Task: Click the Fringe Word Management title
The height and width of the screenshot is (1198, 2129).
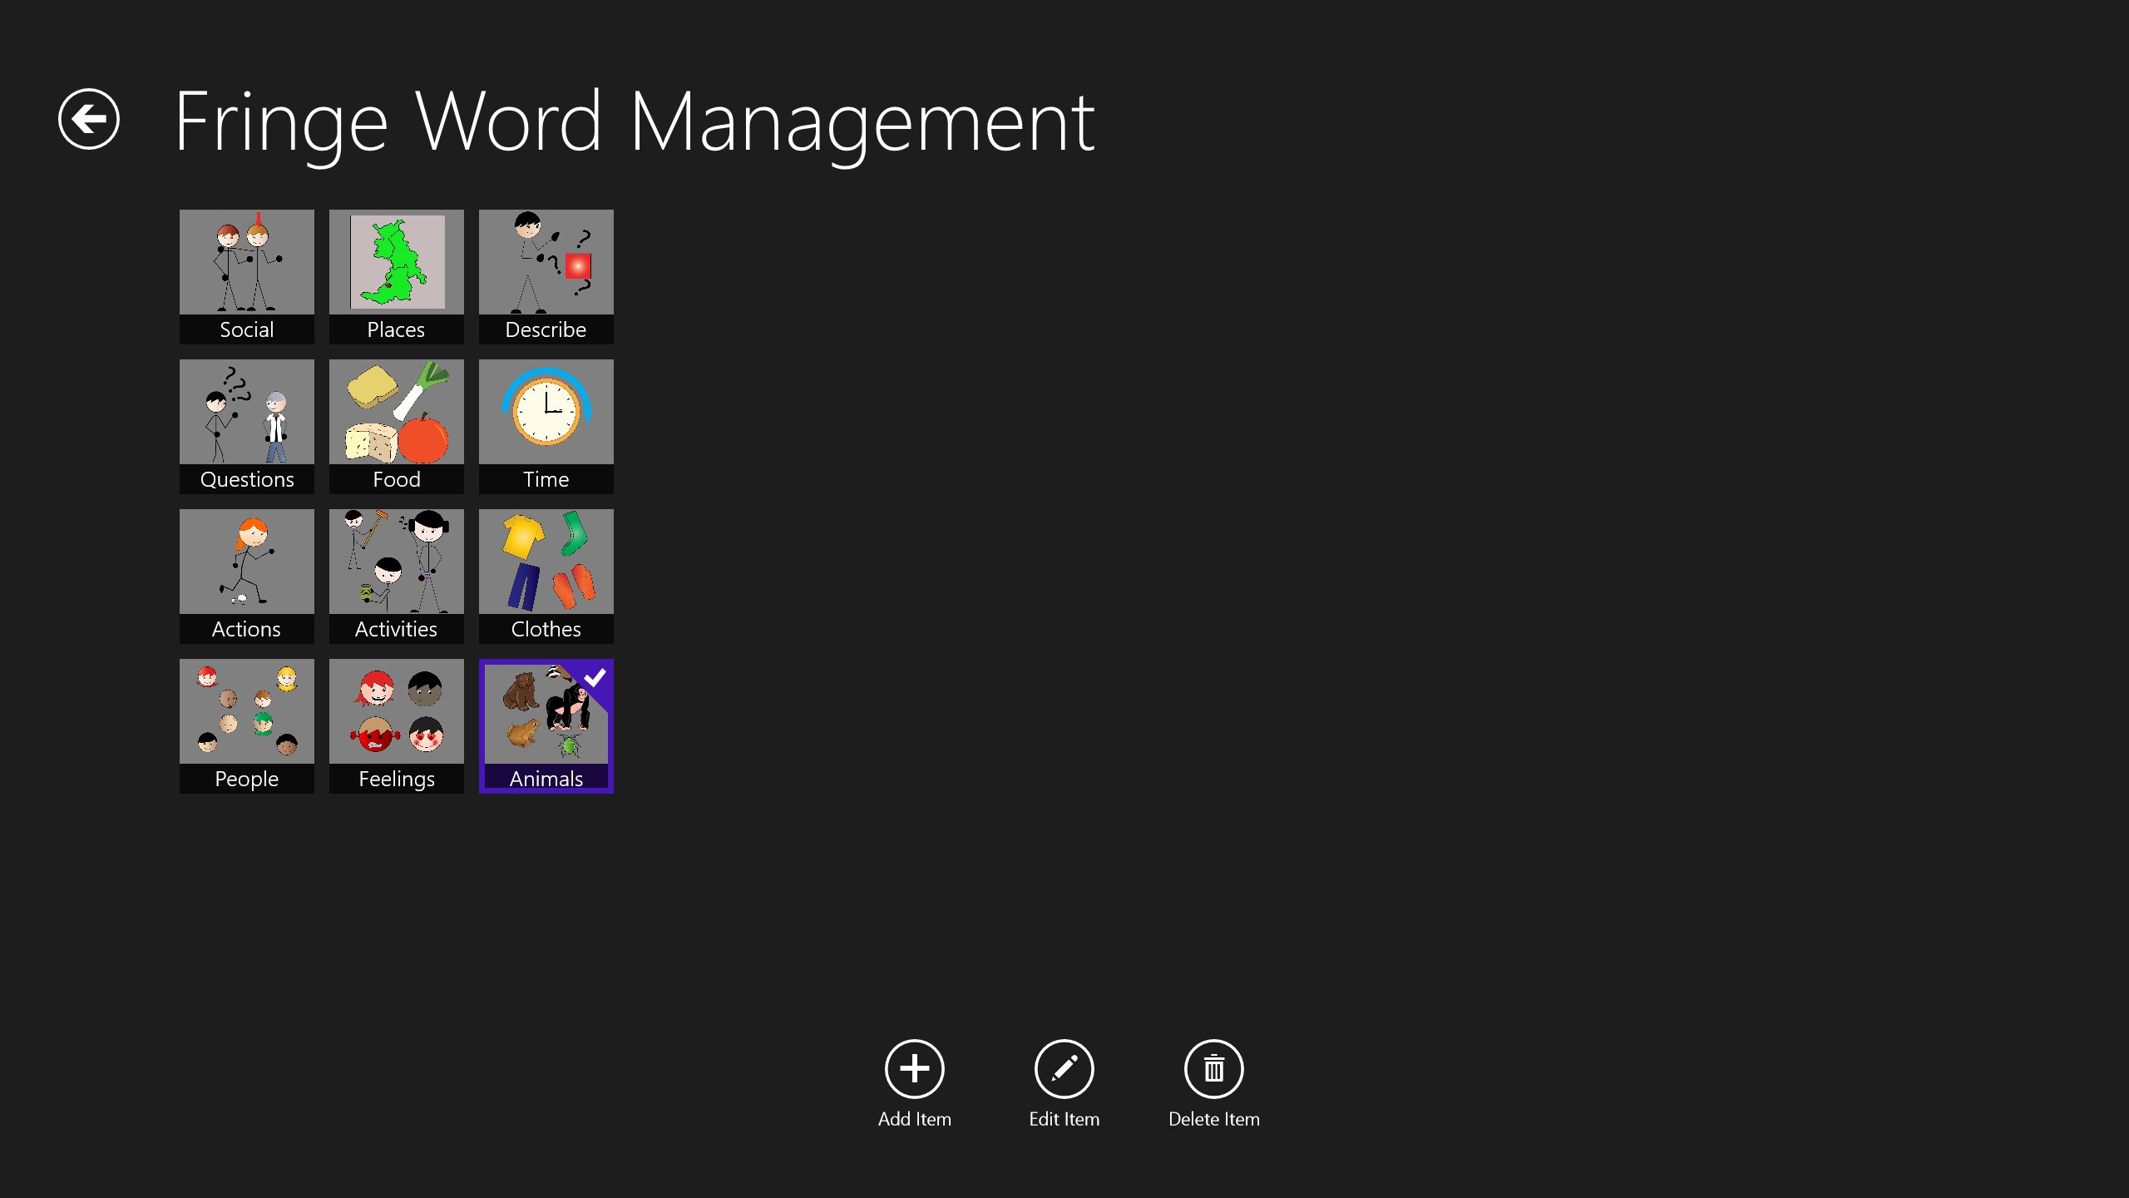Action: [x=634, y=122]
